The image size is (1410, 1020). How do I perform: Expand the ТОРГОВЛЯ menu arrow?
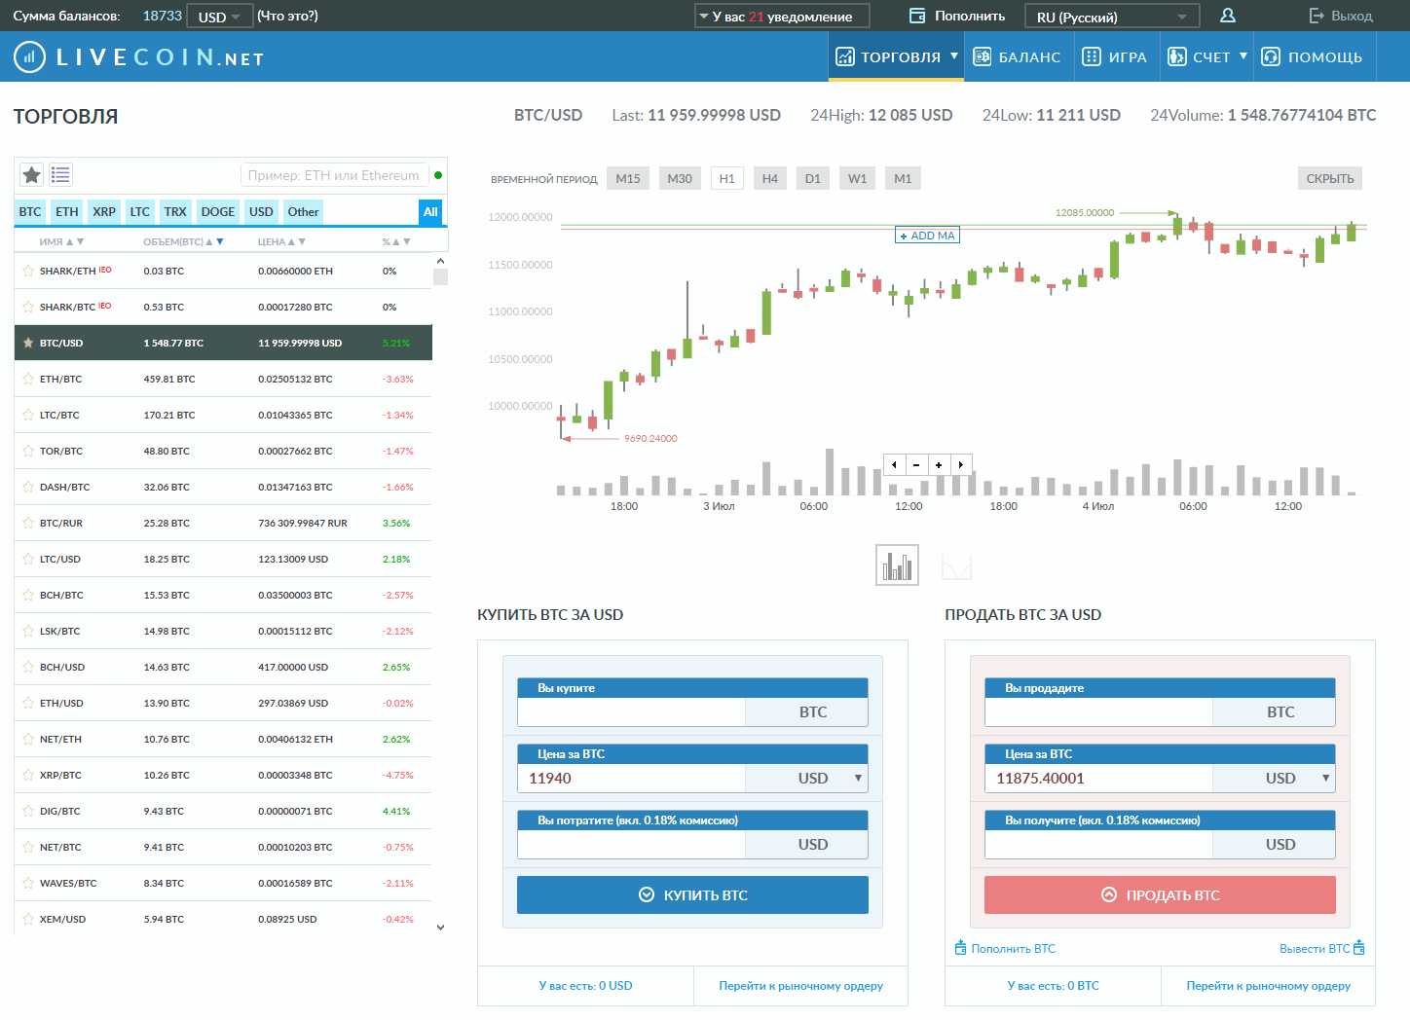[x=954, y=55]
